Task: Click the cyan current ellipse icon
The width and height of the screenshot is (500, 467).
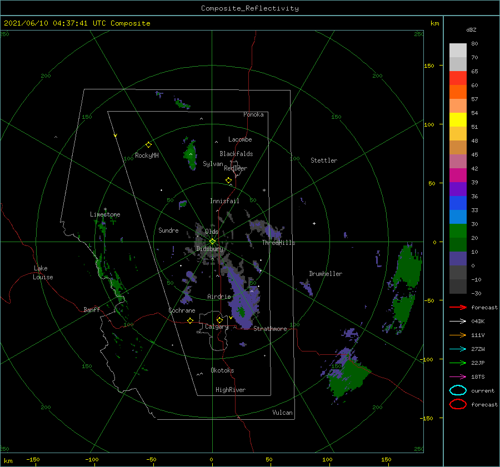Action: 458,390
